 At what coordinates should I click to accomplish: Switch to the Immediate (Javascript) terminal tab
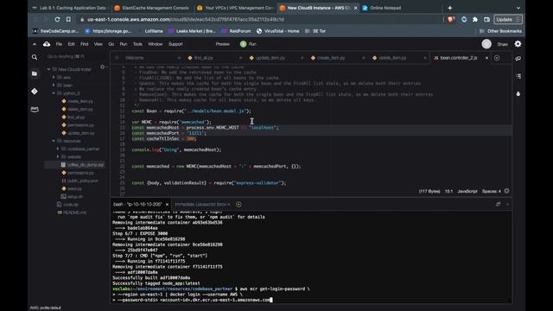(x=202, y=205)
